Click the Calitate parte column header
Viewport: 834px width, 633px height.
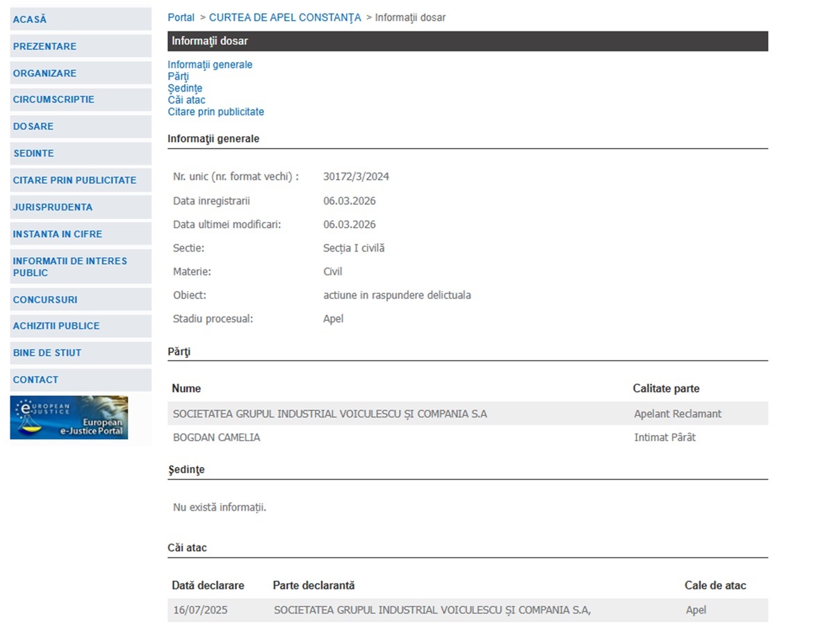[x=666, y=388]
